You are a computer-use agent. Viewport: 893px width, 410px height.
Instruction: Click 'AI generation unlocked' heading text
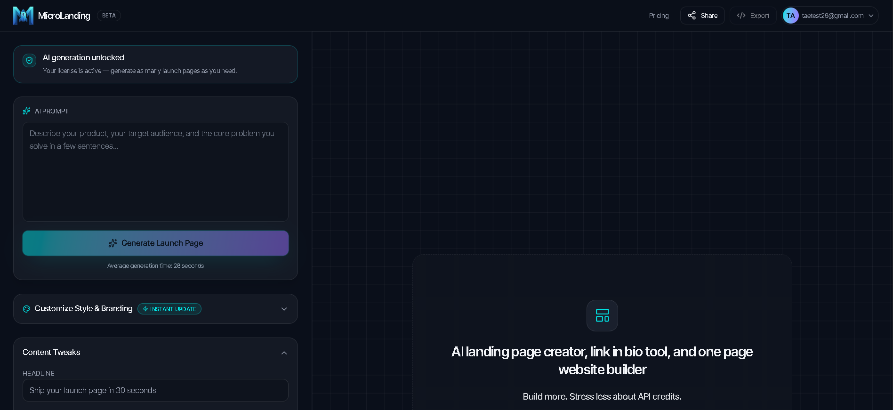pos(83,57)
